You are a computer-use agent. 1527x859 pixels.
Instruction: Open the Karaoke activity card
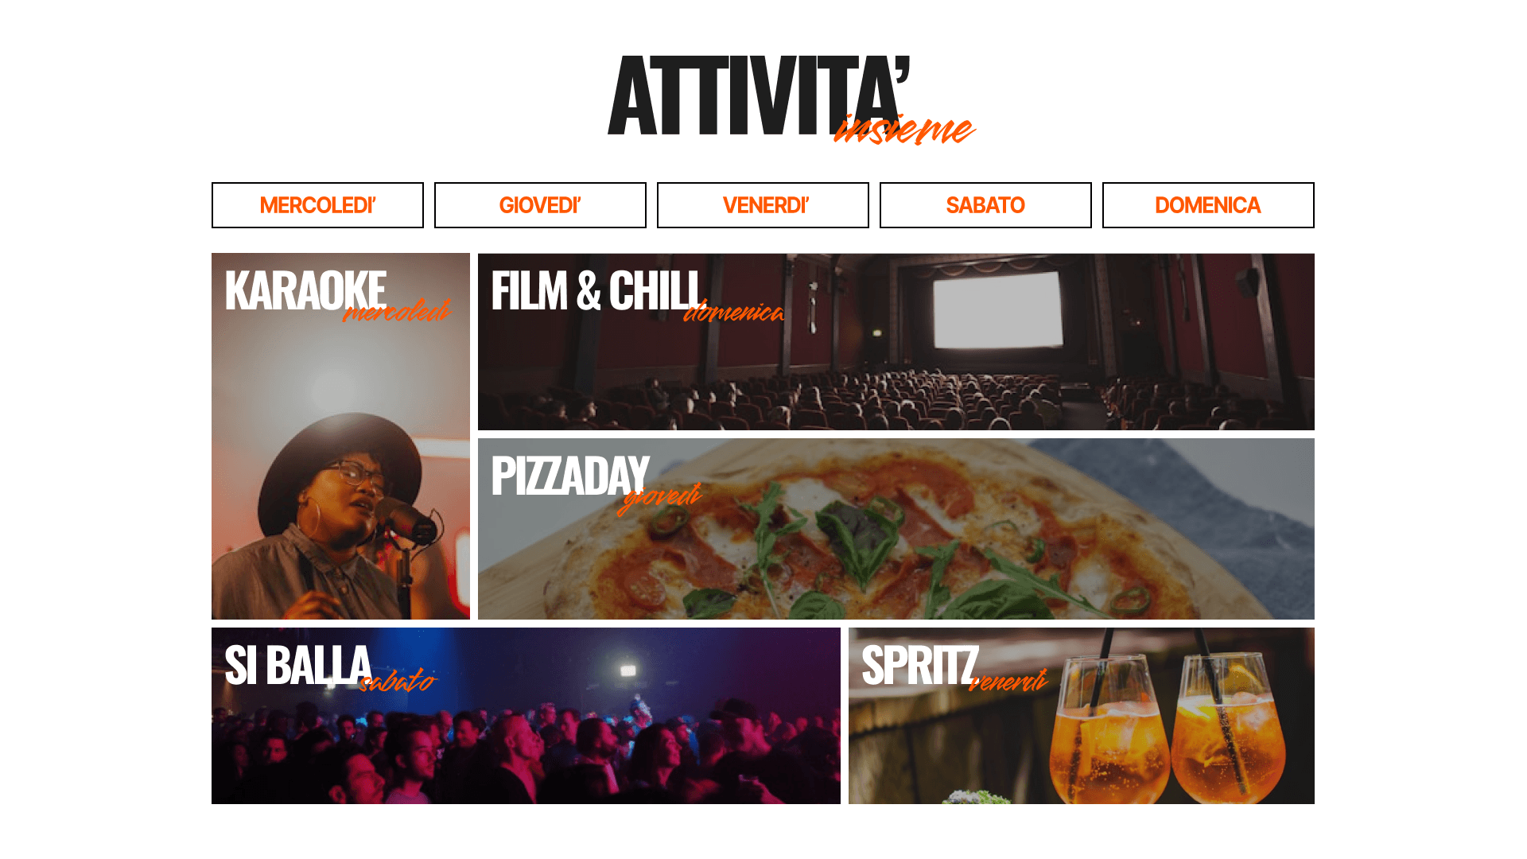coord(340,436)
